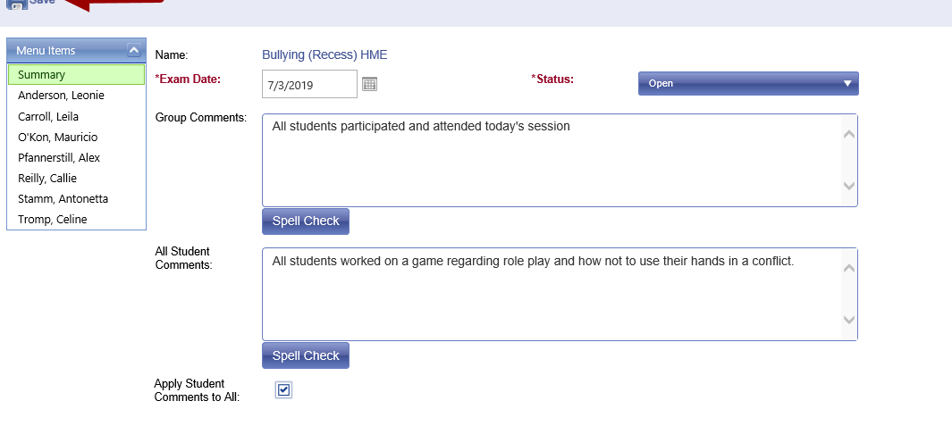The image size is (952, 426).
Task: Click the Exam Date input field
Action: [x=309, y=83]
